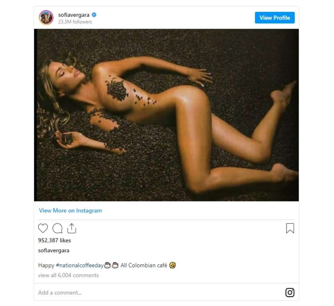Click the coffee cup emoji in caption
This screenshot has height=306, width=334.
coord(107,265)
